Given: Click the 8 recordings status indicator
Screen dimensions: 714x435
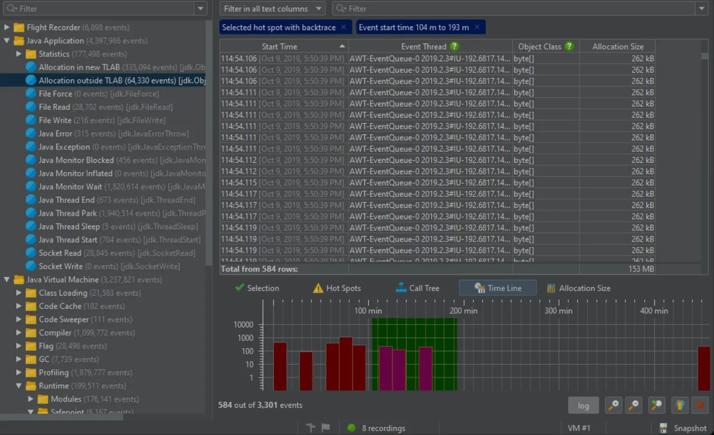Looking at the screenshot, I should pos(382,428).
